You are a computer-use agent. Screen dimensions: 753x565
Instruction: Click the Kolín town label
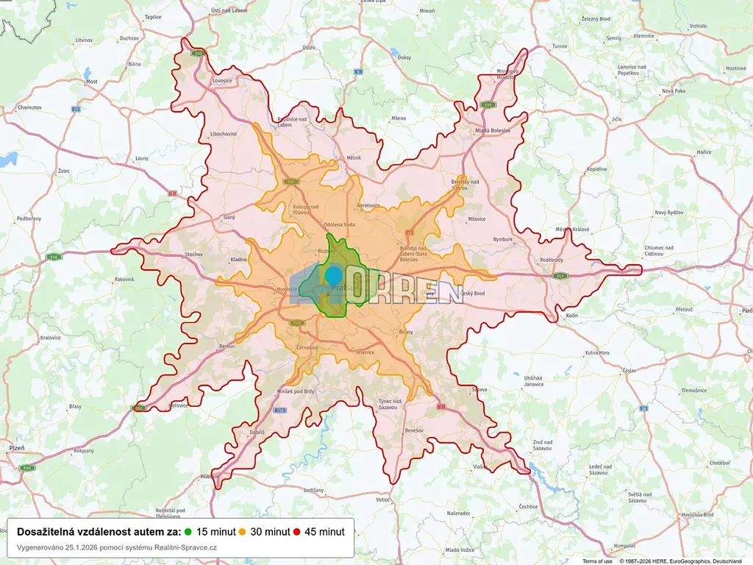(x=573, y=316)
